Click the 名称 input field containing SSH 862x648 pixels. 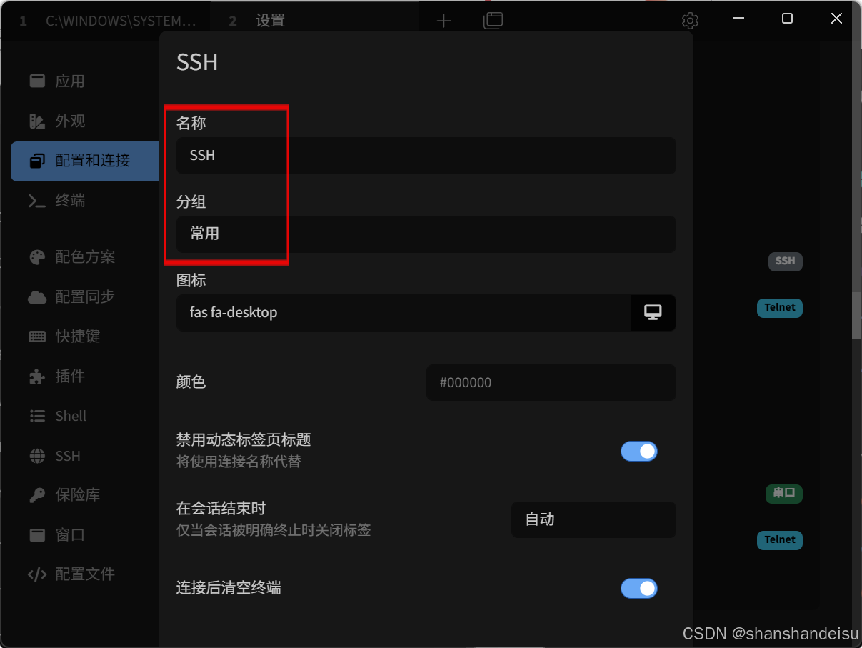(426, 155)
